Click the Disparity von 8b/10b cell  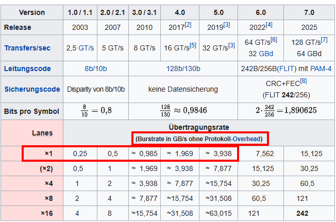coord(96,89)
